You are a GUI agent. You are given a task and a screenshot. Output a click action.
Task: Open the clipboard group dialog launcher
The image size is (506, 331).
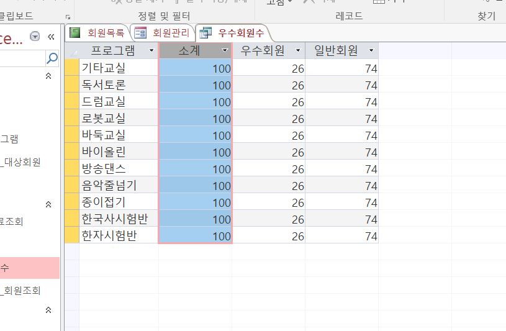tap(68, 16)
